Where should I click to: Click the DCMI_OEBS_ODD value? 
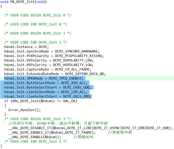click(77, 87)
